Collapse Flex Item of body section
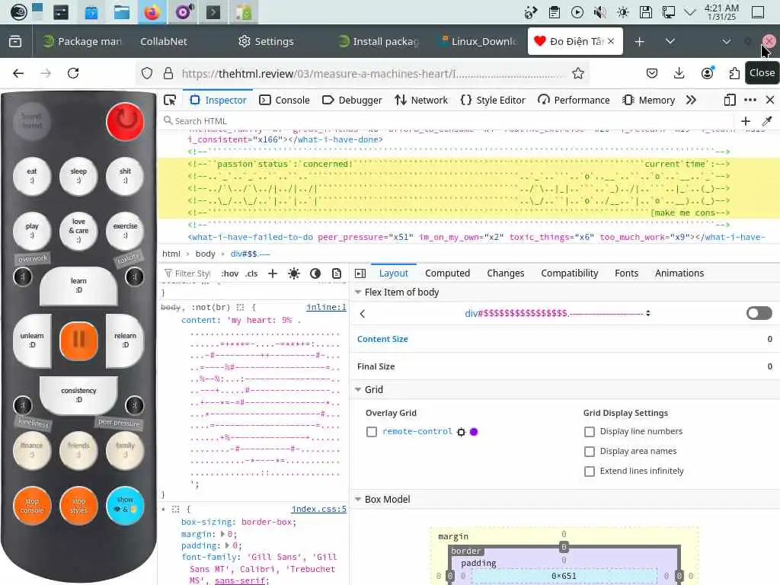 pos(358,292)
